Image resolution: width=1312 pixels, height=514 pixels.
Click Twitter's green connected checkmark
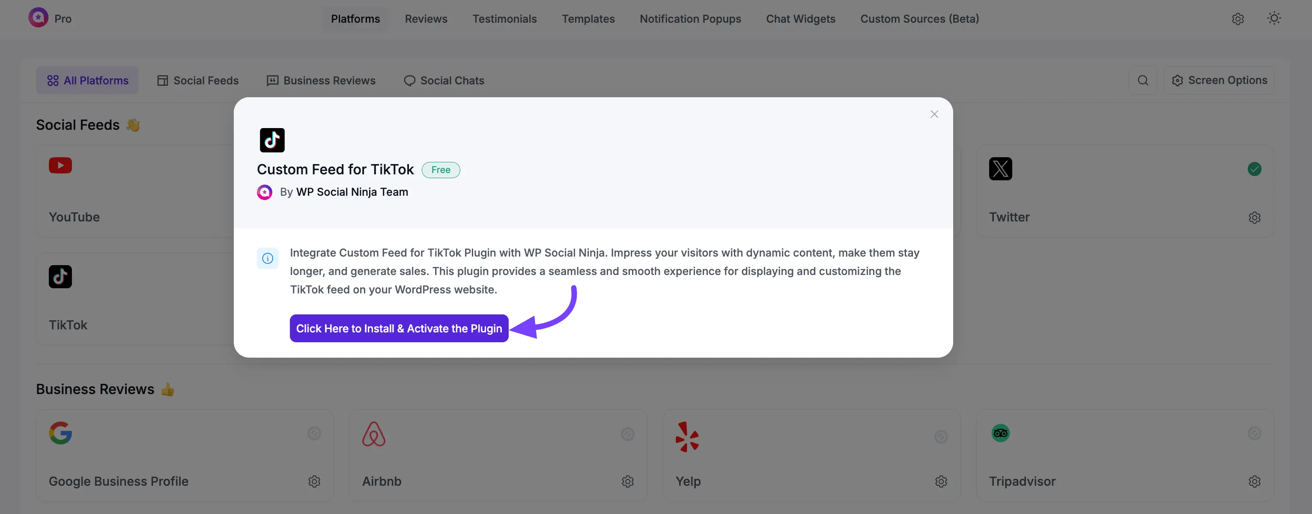pyautogui.click(x=1255, y=169)
